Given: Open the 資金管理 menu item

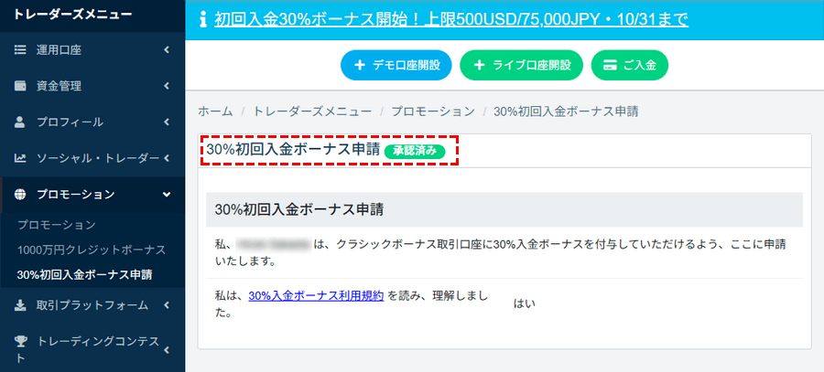Looking at the screenshot, I should click(x=92, y=86).
